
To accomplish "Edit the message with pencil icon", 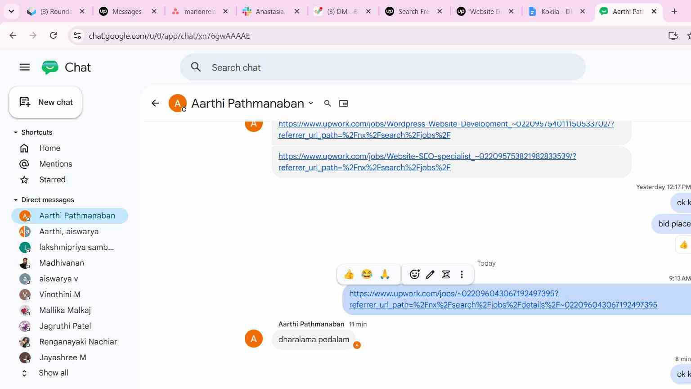I will (x=431, y=274).
